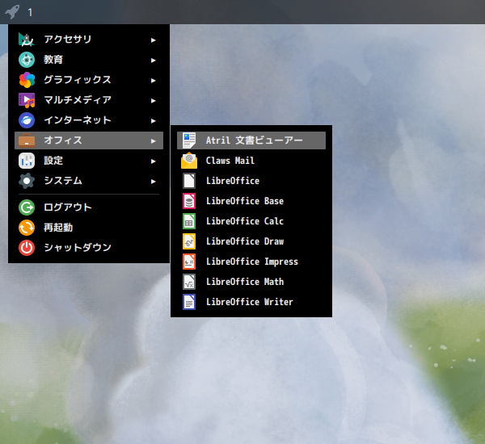
Task: Click the LibreOffice Draw icon
Action: pos(189,241)
